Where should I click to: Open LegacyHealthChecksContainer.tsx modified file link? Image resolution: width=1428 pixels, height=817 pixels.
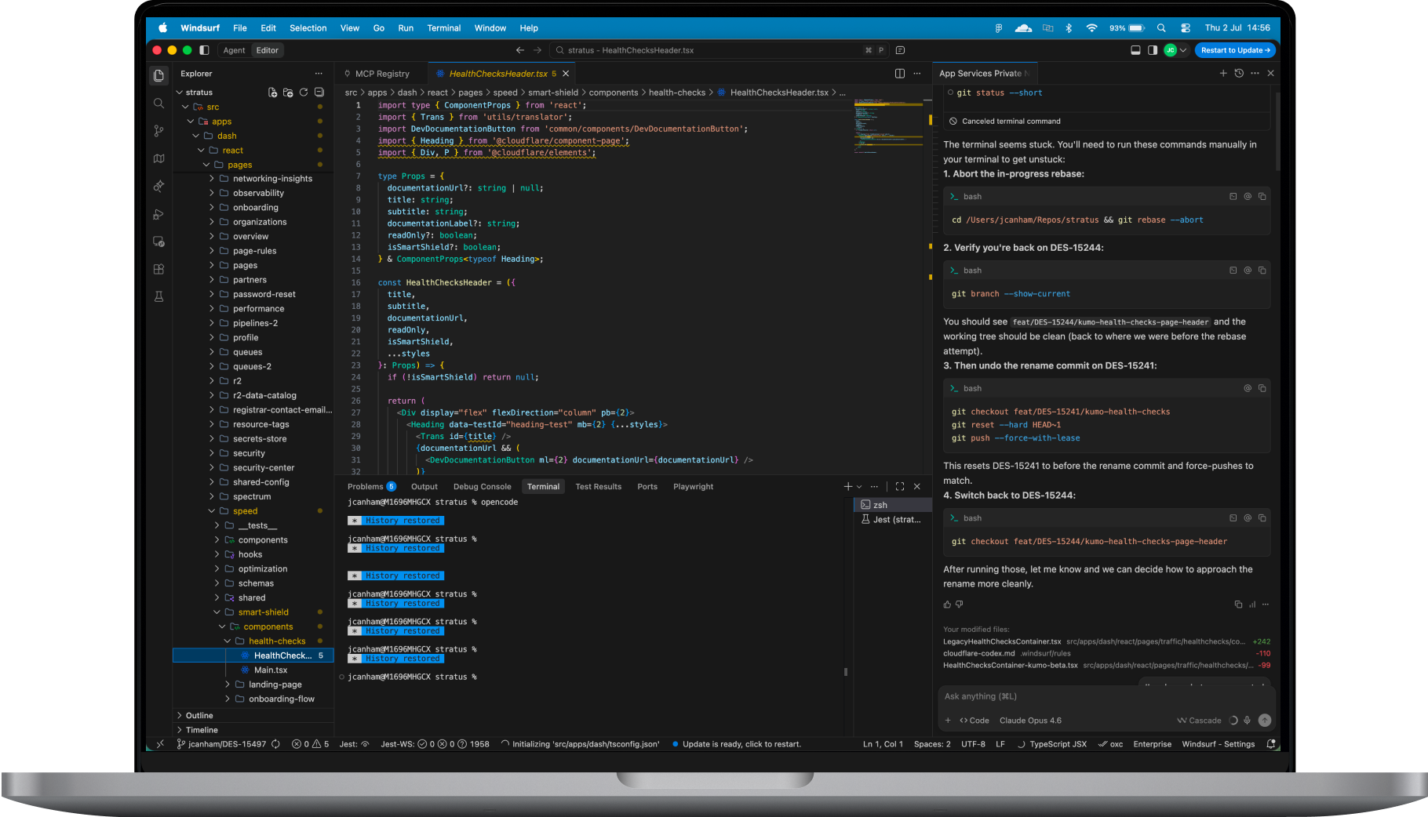click(x=1001, y=641)
